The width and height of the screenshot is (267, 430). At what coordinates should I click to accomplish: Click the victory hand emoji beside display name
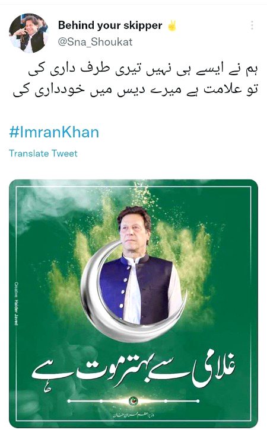(x=172, y=26)
